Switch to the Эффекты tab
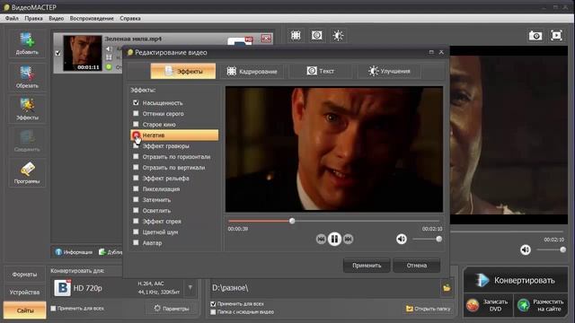 point(183,71)
